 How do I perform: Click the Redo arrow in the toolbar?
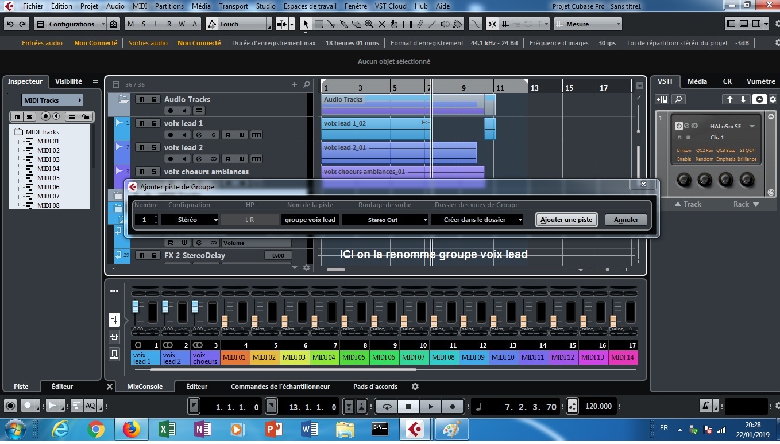[22, 24]
